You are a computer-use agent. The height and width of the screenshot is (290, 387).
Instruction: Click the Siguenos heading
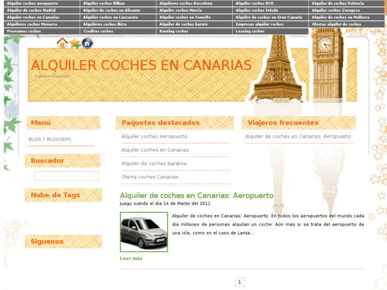coord(47,242)
